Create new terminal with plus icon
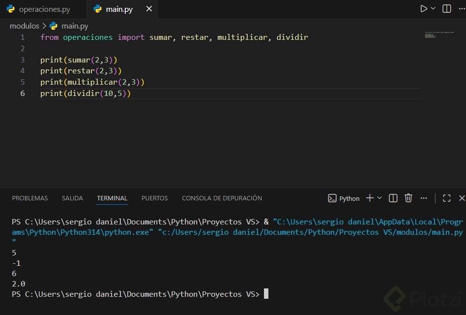The image size is (466, 315). (x=370, y=198)
